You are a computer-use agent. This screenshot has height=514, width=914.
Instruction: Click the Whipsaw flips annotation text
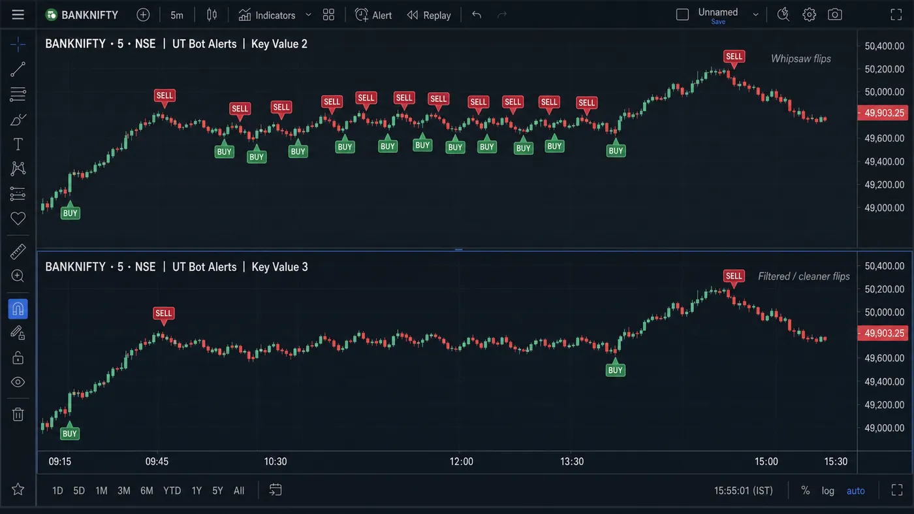[800, 58]
